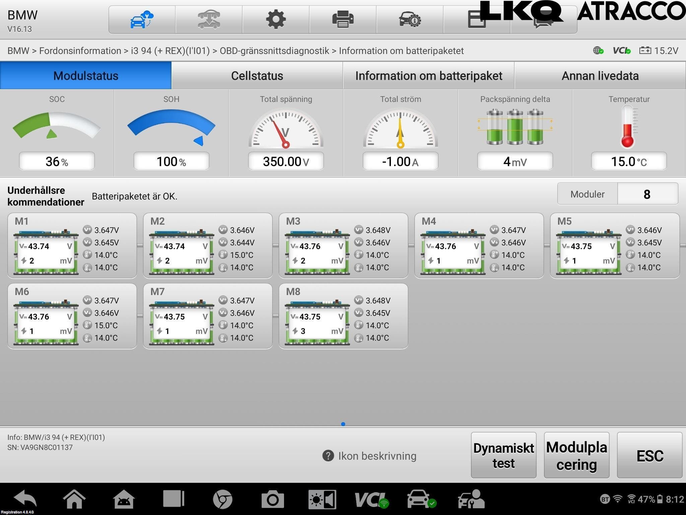Viewport: 686px width, 515px height.
Task: Tap the globe network status icon
Action: pyautogui.click(x=598, y=51)
